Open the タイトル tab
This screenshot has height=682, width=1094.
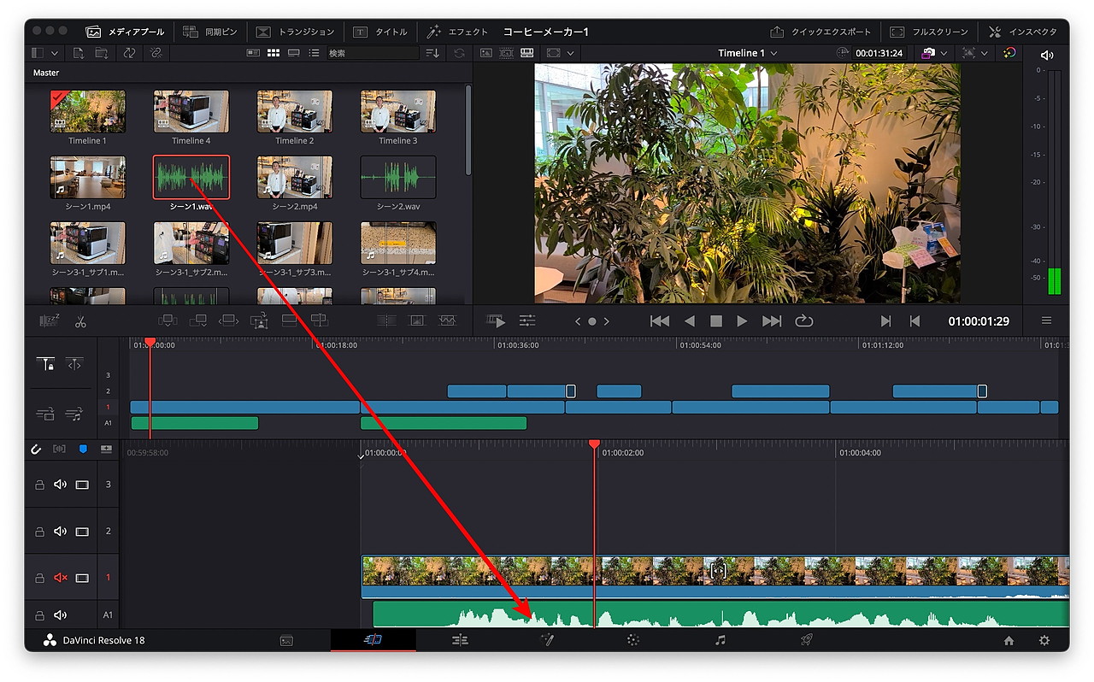(x=380, y=32)
